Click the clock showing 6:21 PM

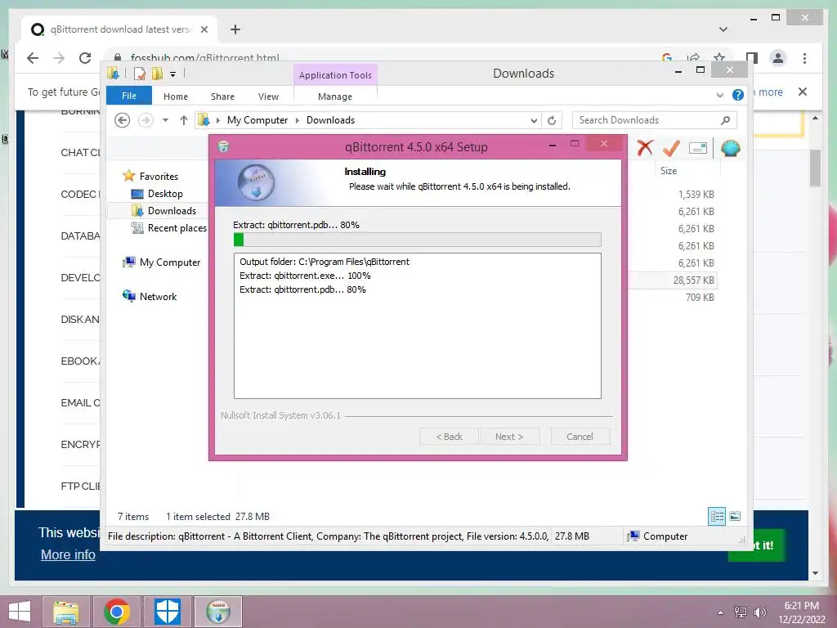pos(801,606)
